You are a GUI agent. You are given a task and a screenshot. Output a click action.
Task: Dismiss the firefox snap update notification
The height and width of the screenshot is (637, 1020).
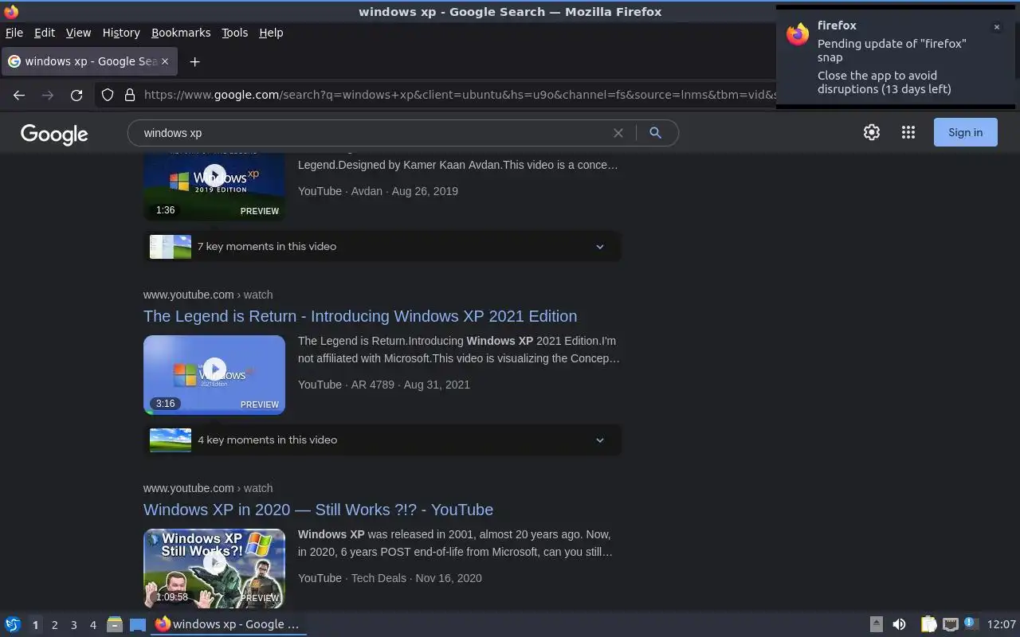[996, 27]
